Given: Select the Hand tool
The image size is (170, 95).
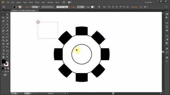Looking at the screenshot, I should point(3,57).
